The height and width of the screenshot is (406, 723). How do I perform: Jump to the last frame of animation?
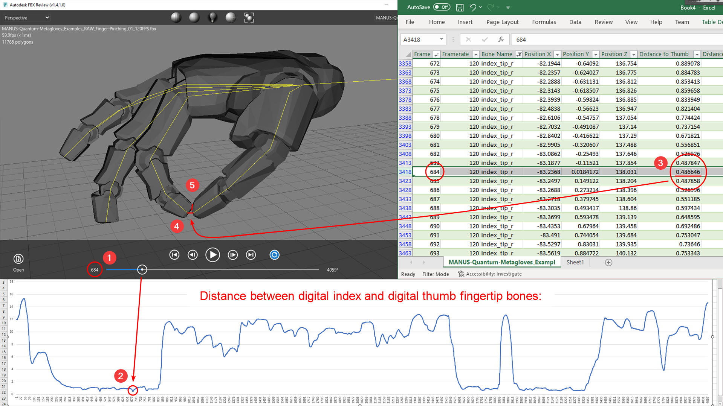[x=251, y=255]
